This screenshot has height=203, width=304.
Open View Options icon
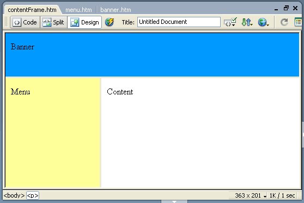click(x=298, y=22)
